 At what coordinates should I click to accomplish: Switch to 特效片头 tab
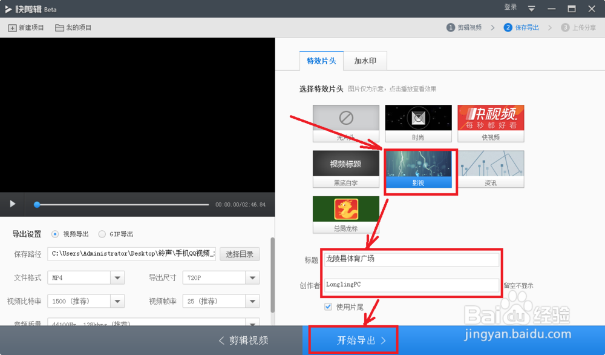pyautogui.click(x=321, y=61)
